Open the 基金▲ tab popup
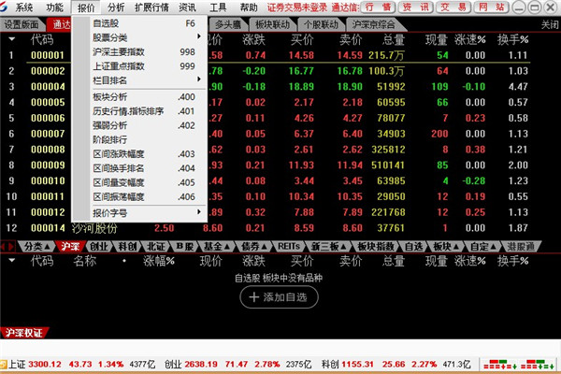 pos(217,247)
